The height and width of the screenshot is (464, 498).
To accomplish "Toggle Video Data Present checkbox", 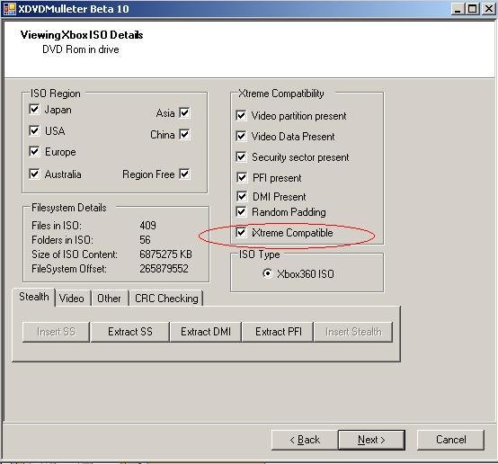I will (242, 137).
